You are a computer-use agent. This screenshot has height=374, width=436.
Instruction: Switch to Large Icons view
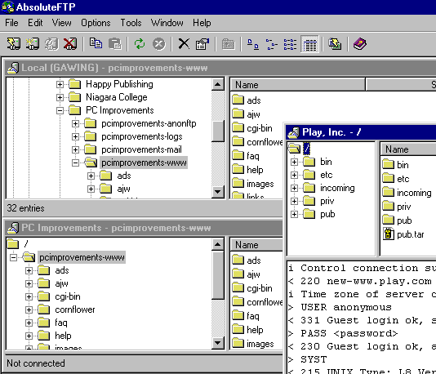pos(253,44)
